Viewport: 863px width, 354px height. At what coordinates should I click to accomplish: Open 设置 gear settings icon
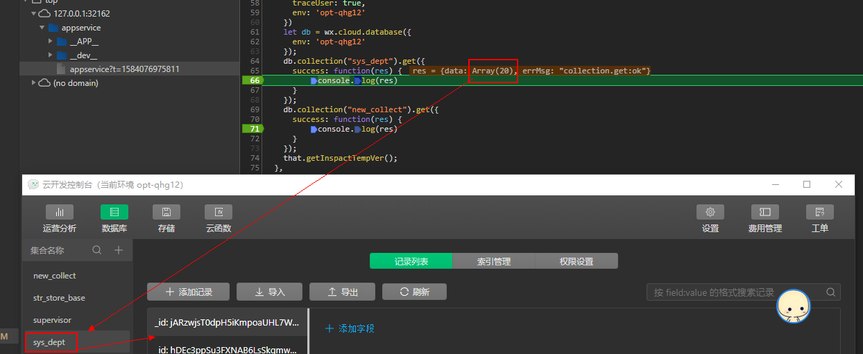coord(710,212)
